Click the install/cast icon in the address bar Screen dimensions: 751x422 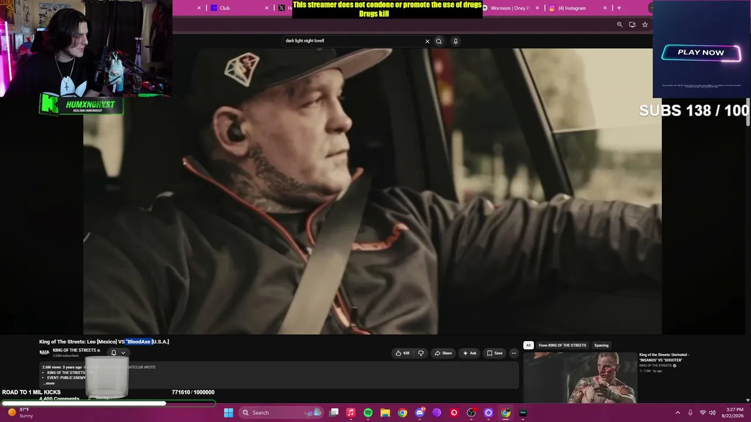[632, 25]
